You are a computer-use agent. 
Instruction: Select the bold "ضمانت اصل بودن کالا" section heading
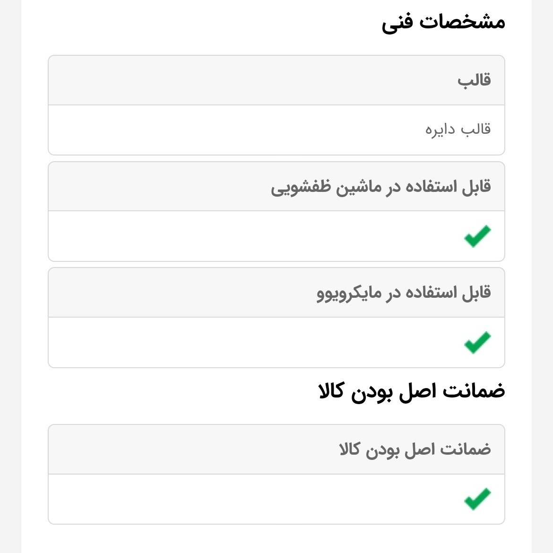pos(412,391)
